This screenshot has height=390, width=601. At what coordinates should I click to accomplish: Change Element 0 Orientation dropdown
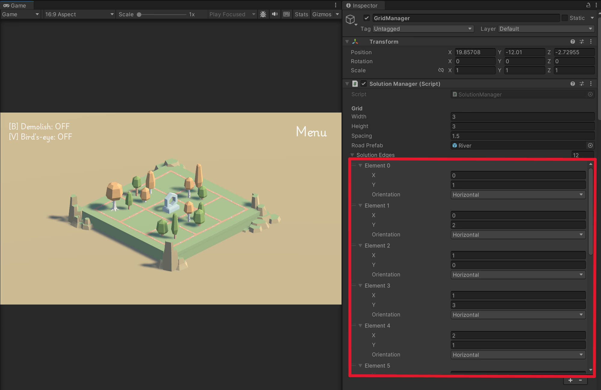(x=518, y=195)
